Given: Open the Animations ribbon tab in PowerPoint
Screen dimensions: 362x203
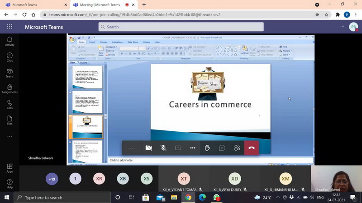Looking at the screenshot, I should pos(117,42).
